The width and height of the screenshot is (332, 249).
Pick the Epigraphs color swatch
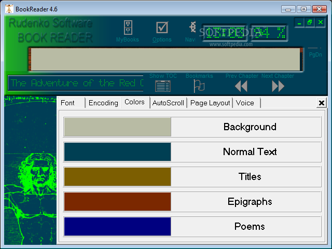click(118, 202)
